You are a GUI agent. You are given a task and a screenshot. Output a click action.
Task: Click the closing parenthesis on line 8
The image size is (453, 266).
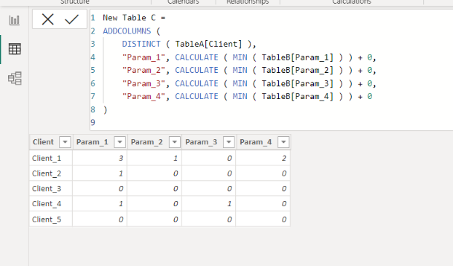point(105,110)
